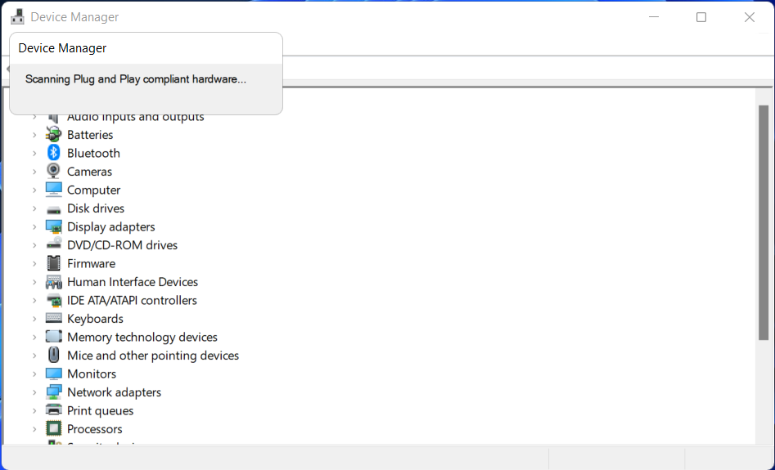Click the Batteries category icon
This screenshot has width=775, height=470.
pyautogui.click(x=54, y=135)
